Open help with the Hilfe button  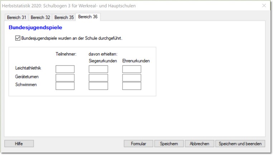19,144
